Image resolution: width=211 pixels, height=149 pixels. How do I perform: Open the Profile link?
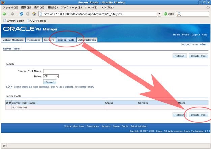[x=186, y=35]
